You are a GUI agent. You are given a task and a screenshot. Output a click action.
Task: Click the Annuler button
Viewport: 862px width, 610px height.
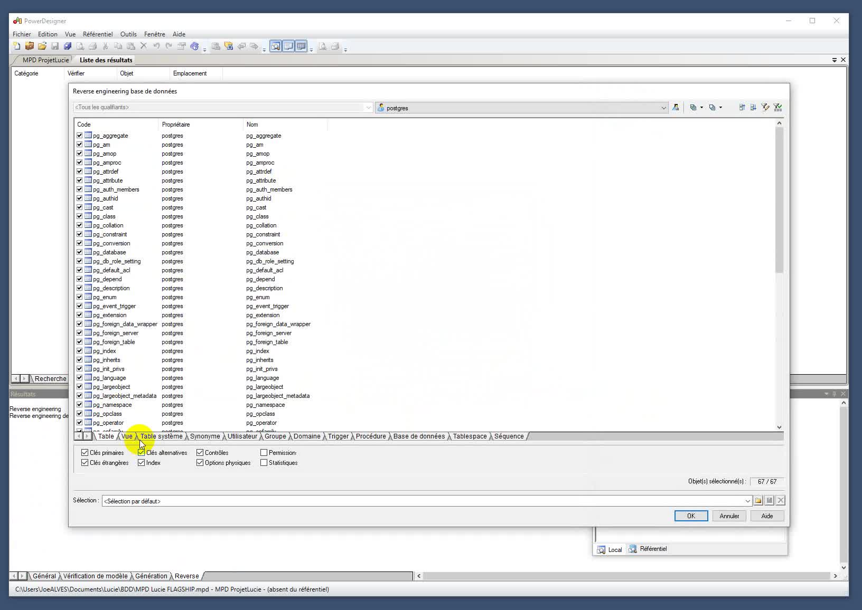pos(729,516)
